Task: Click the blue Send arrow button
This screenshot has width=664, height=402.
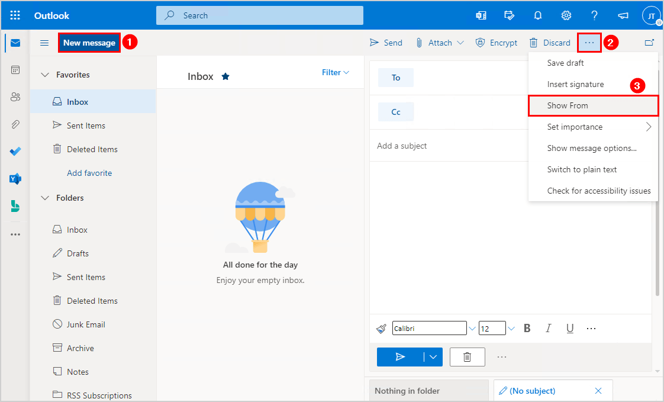Action: 400,356
